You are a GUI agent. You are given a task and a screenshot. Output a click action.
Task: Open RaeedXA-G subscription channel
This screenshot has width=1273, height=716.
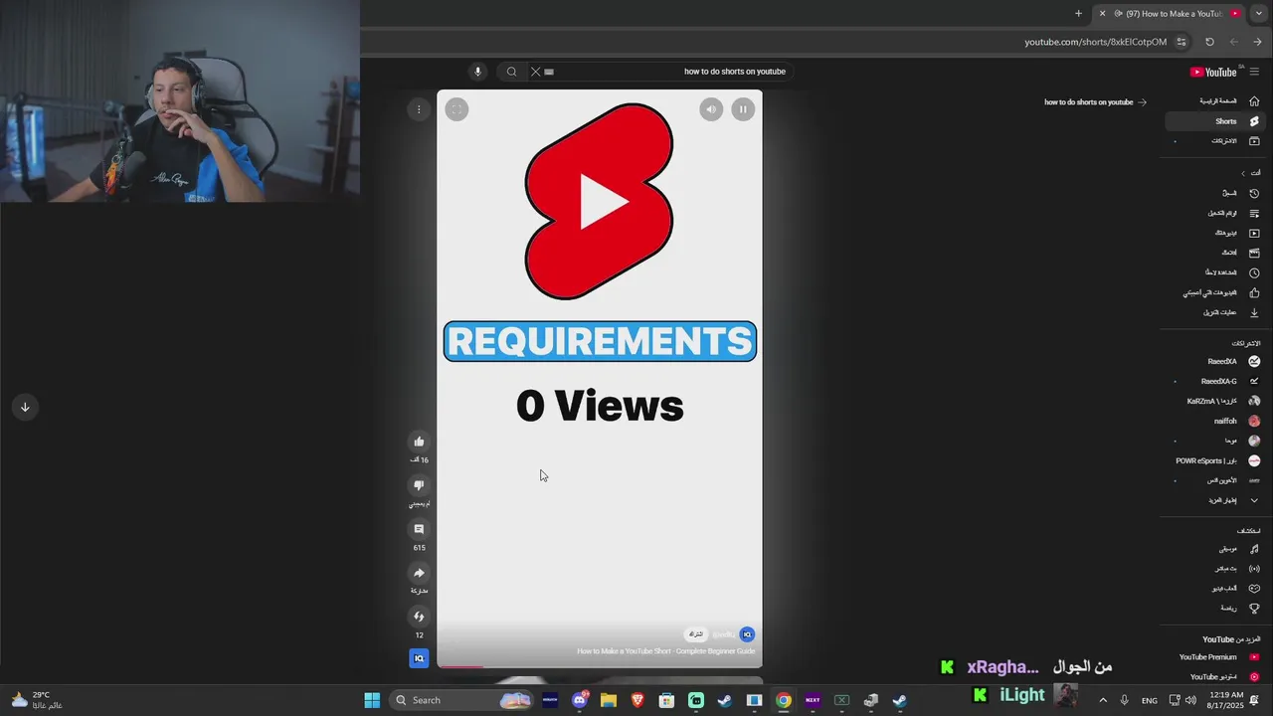coord(1214,381)
